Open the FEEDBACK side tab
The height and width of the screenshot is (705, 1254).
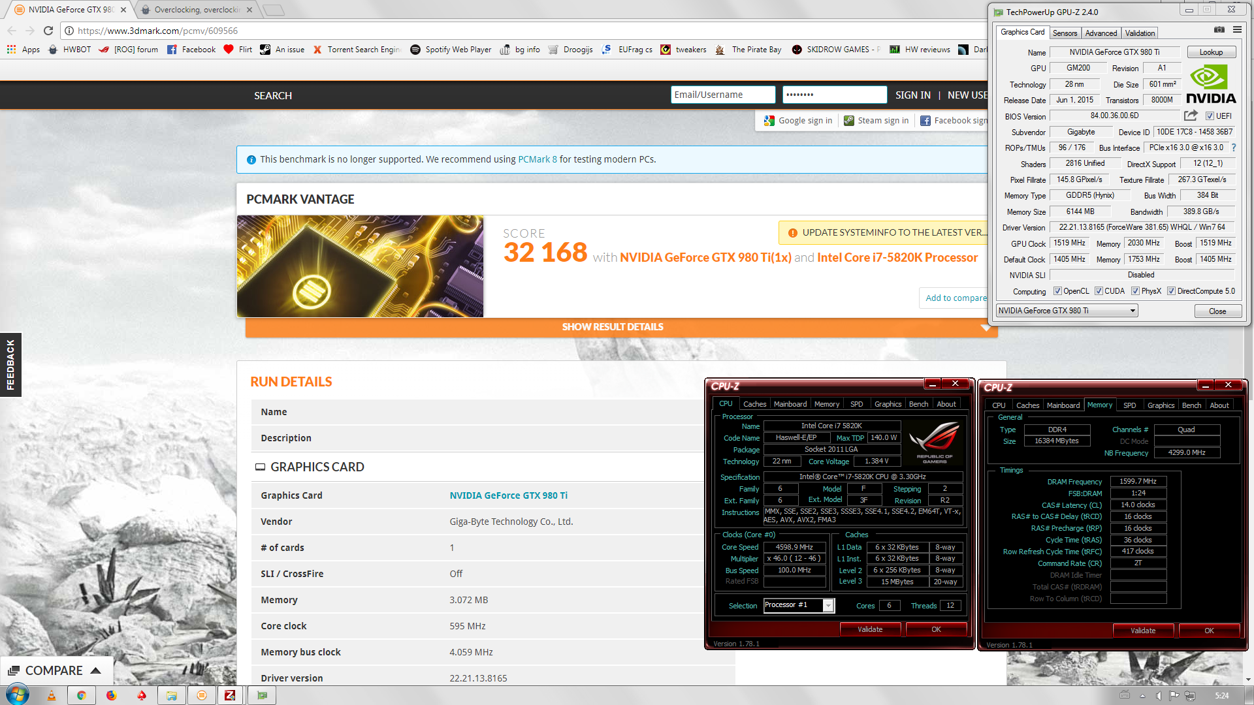(x=10, y=365)
